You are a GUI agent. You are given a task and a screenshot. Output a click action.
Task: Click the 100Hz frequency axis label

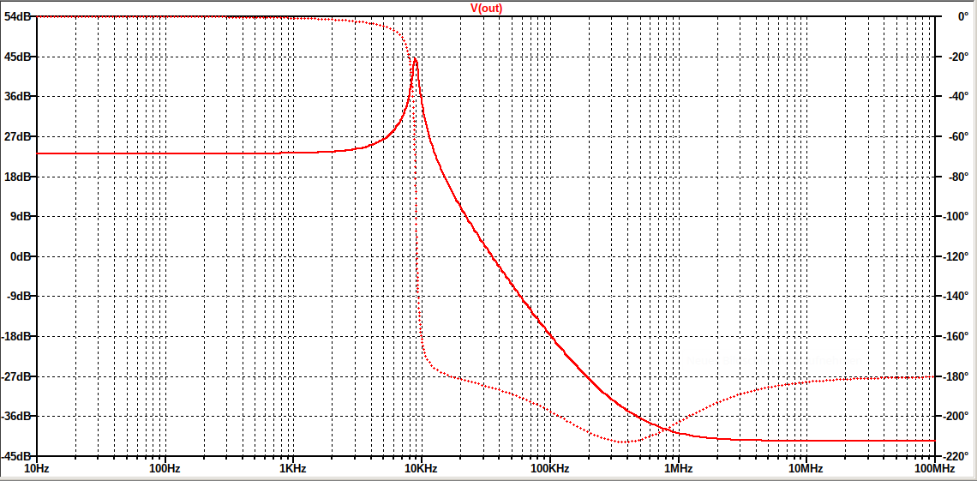tap(165, 468)
